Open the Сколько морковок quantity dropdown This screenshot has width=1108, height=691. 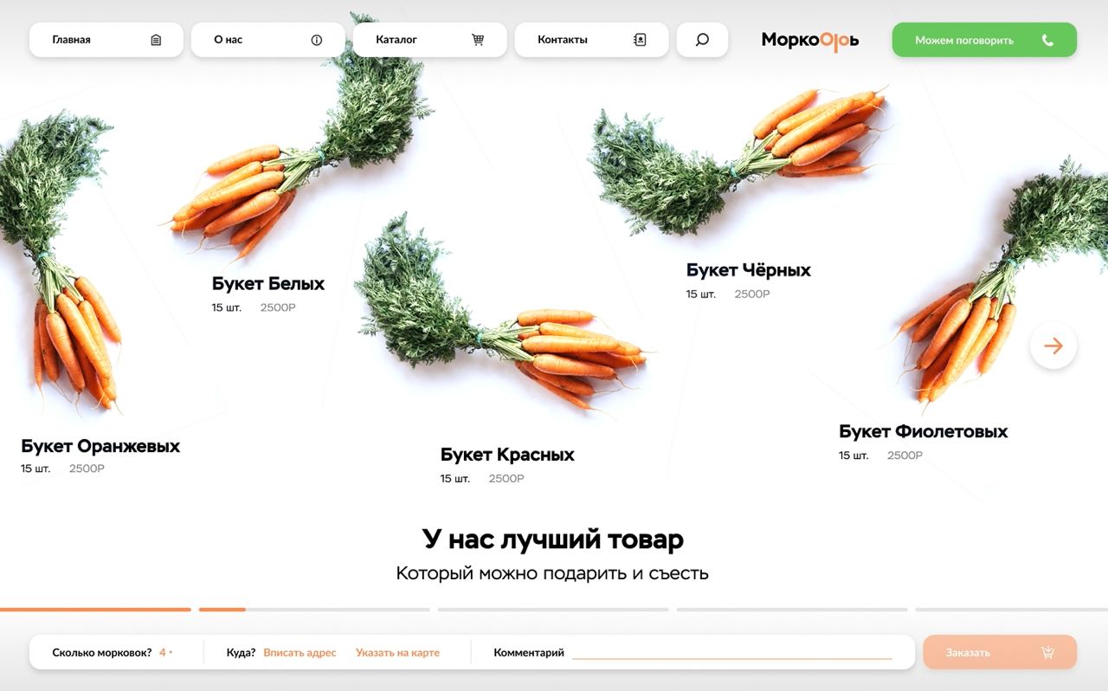[166, 653]
